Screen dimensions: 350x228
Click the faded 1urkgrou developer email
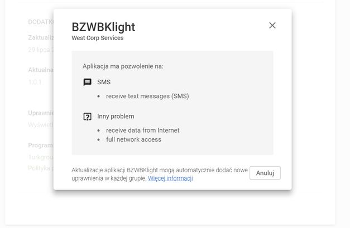pyautogui.click(x=41, y=157)
